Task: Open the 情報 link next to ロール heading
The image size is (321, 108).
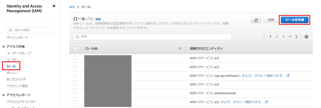Action: pos(98,19)
